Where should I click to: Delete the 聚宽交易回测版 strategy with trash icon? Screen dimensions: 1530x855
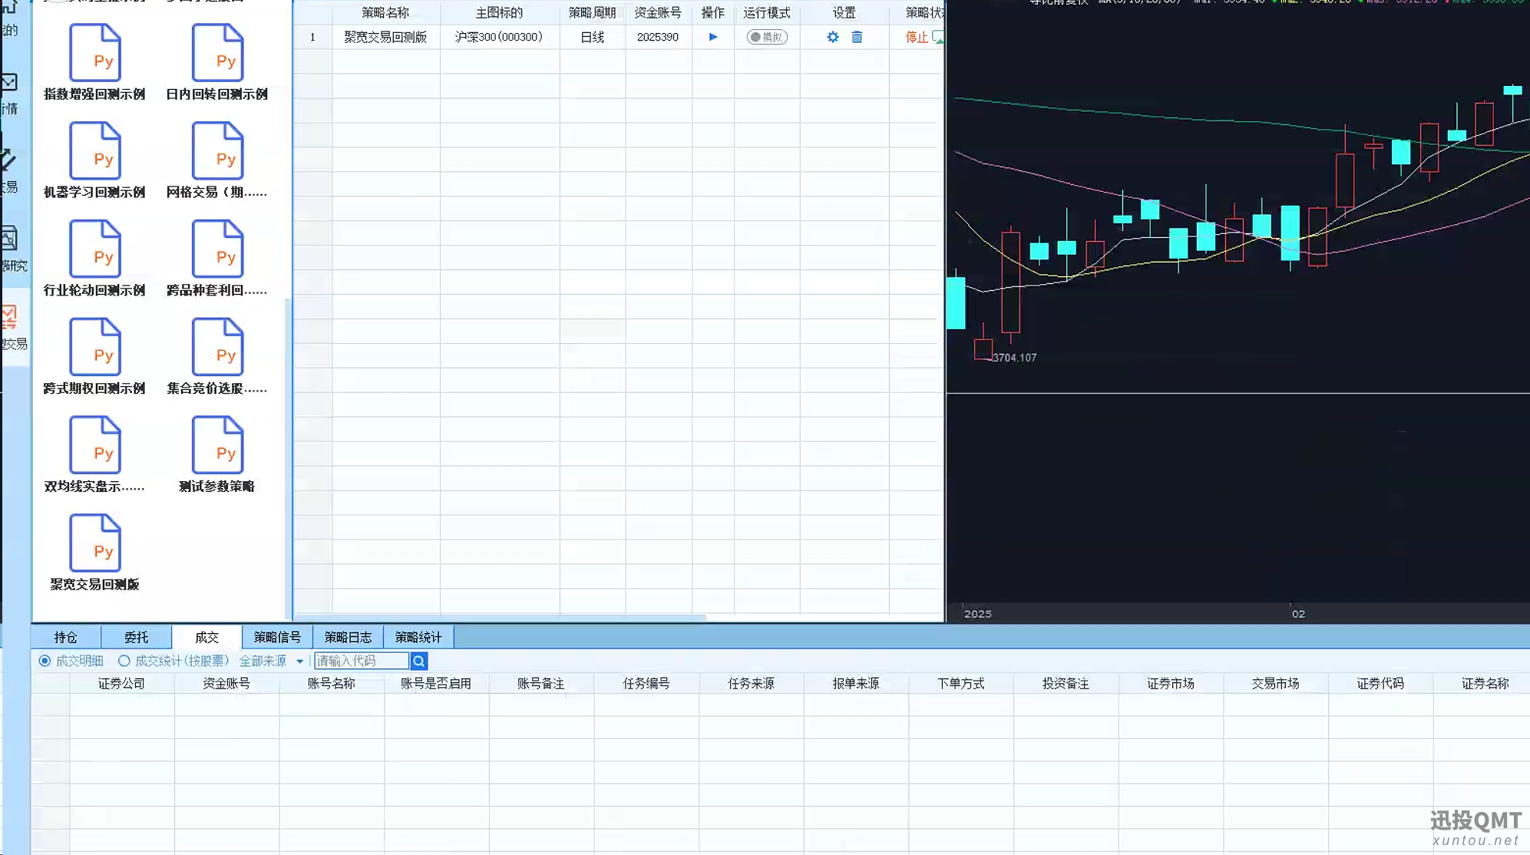[x=857, y=37]
